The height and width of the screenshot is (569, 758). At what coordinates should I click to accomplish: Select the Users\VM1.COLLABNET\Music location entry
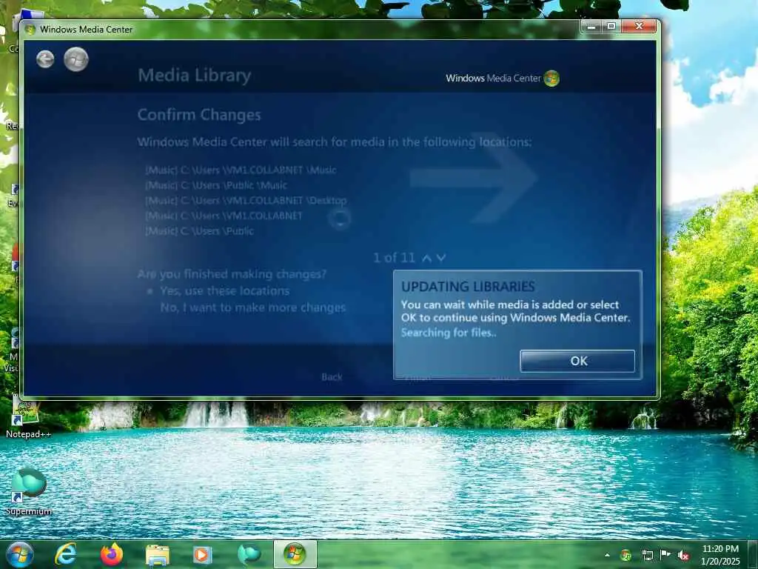pyautogui.click(x=241, y=170)
